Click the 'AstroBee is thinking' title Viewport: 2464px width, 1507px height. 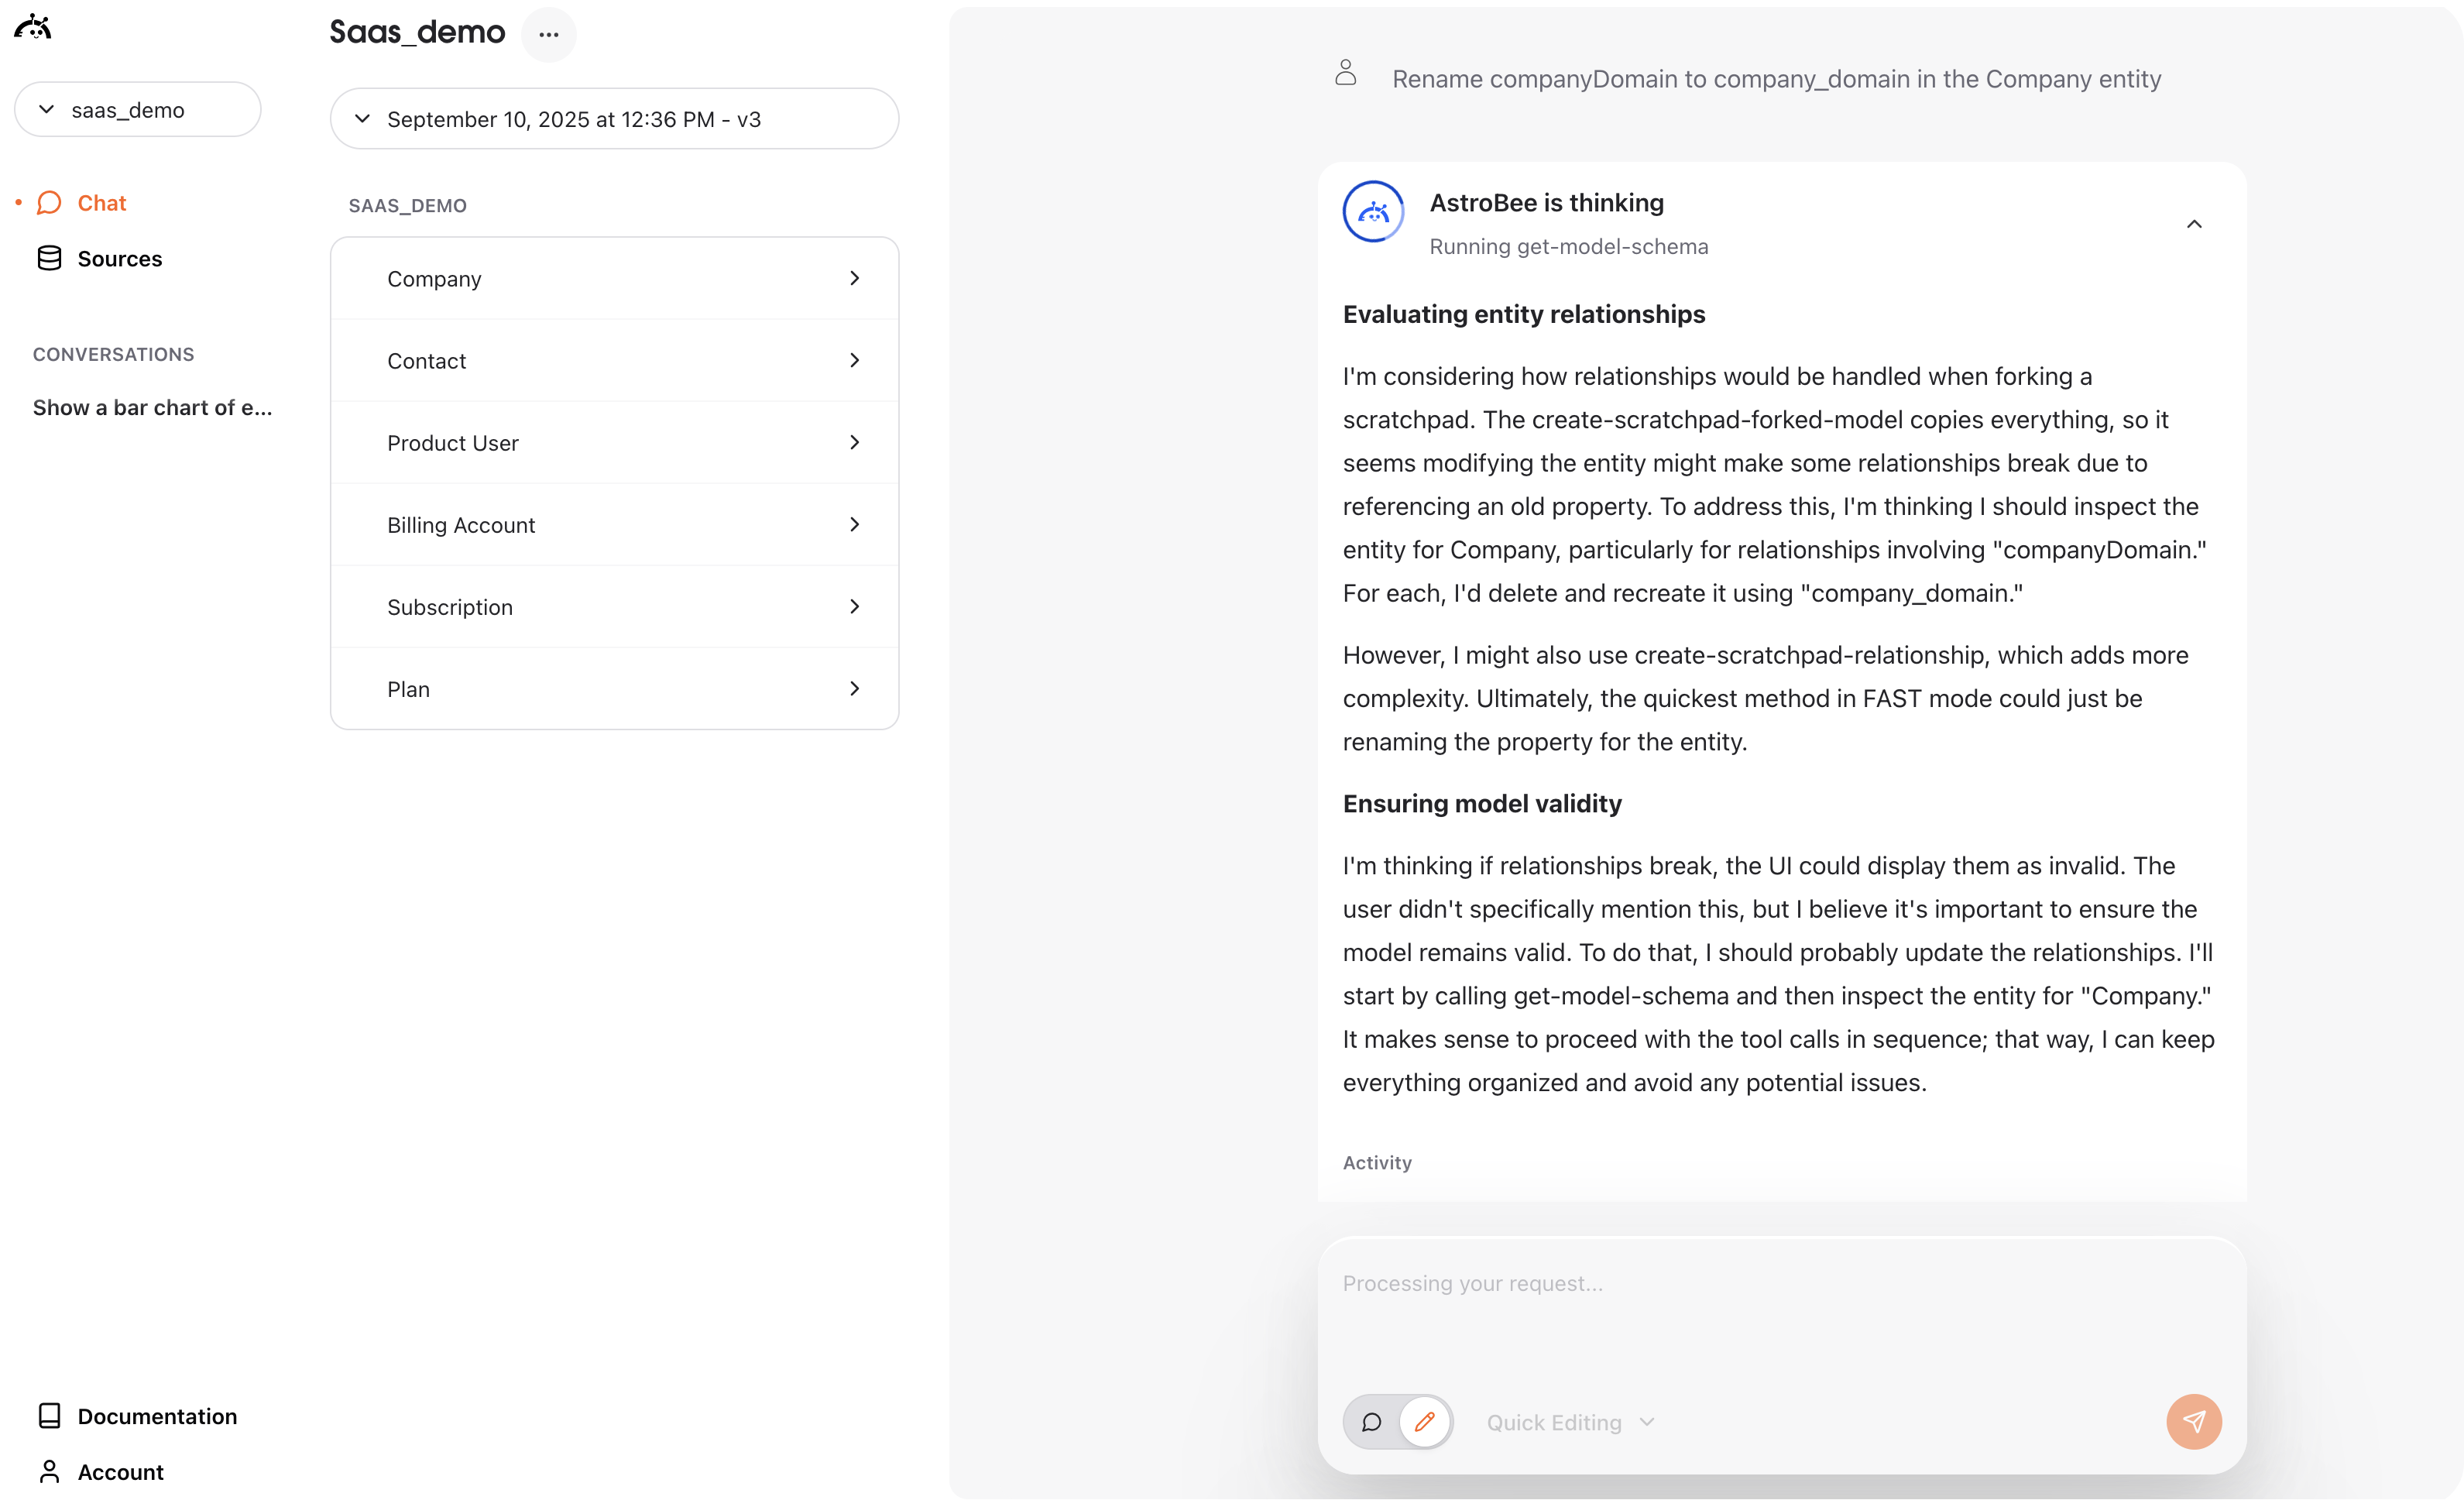point(1546,202)
